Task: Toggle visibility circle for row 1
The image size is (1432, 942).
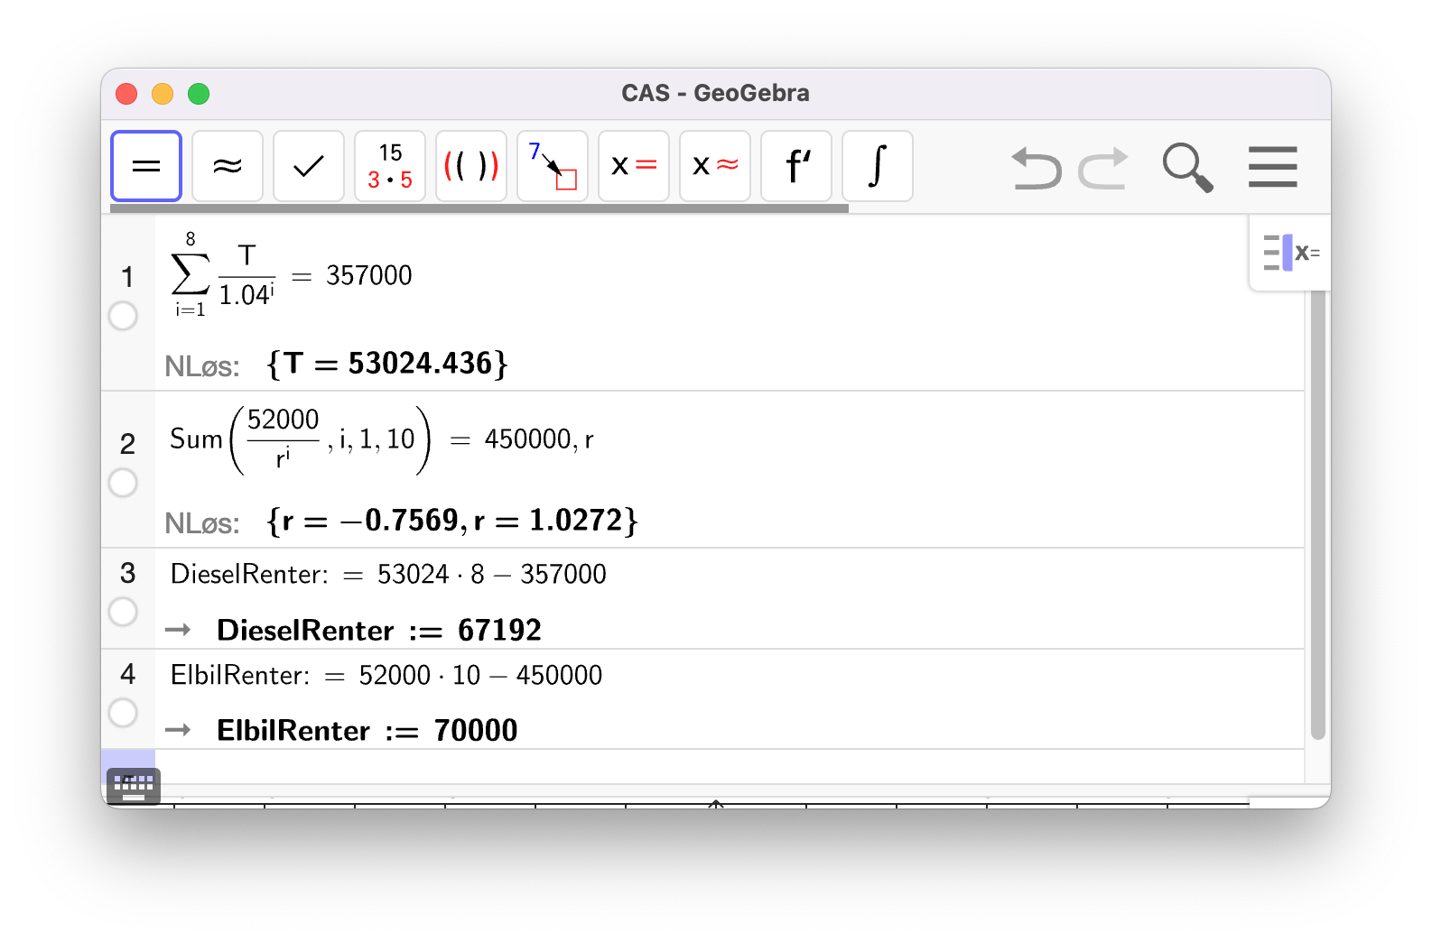Action: pos(123,316)
